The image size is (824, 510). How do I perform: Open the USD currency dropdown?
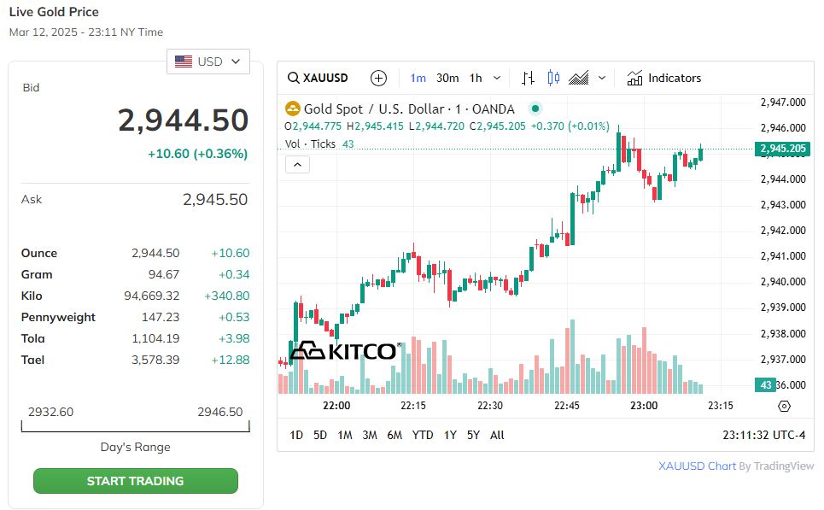coord(208,62)
